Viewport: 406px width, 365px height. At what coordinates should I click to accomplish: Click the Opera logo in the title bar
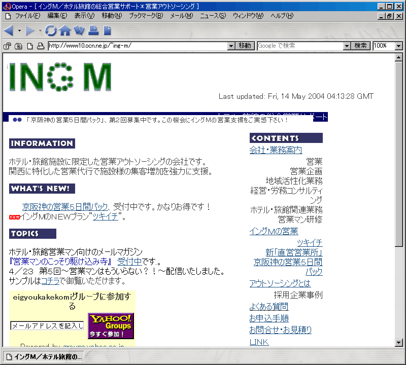point(7,7)
